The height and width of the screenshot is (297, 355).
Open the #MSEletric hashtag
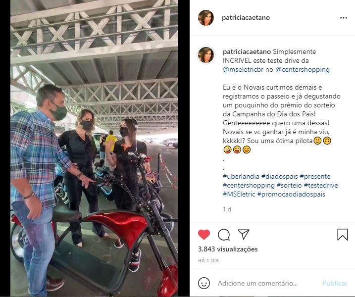pyautogui.click(x=239, y=194)
